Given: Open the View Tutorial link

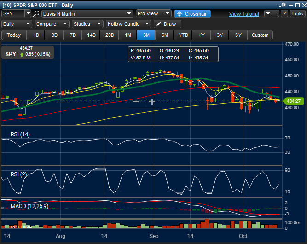Looking at the screenshot, I should click(244, 14).
